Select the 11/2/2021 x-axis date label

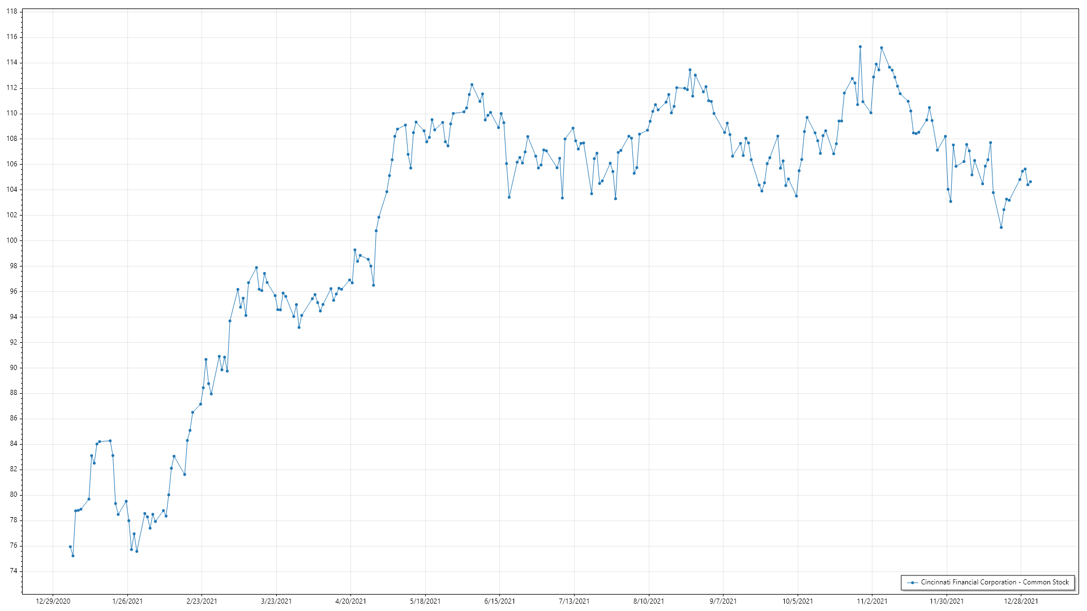[872, 601]
